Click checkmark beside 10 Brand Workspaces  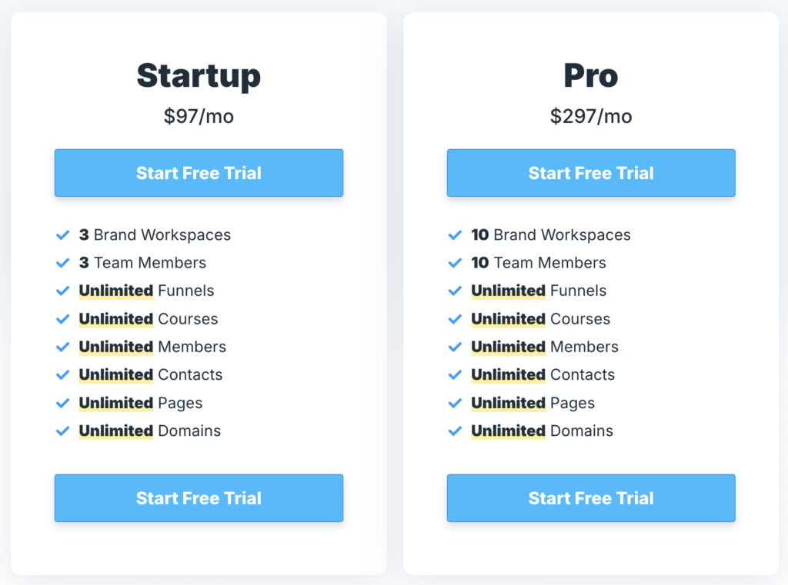point(455,235)
